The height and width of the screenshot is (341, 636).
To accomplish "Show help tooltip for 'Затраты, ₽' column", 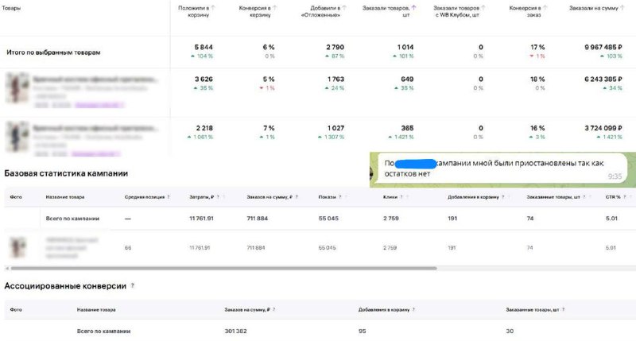I will coord(219,196).
